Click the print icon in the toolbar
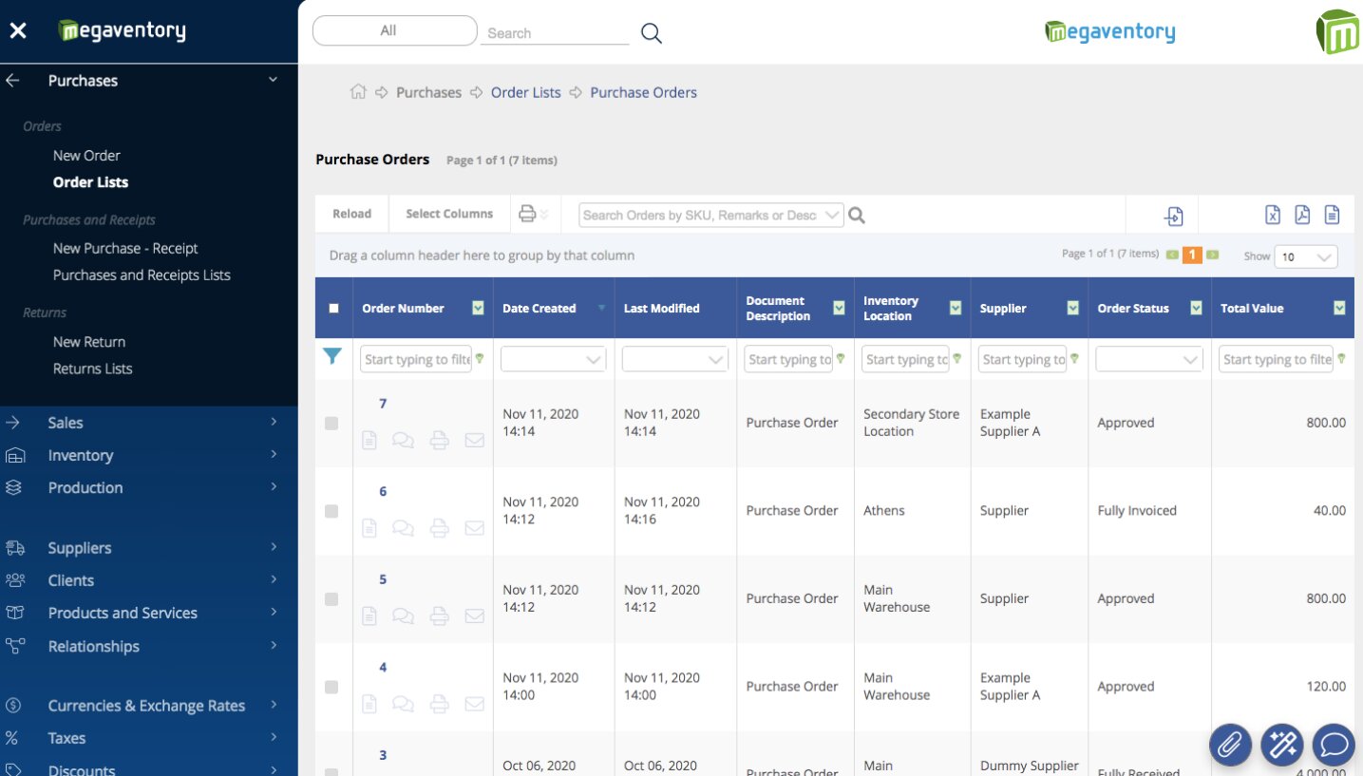This screenshot has height=776, width=1363. pos(527,214)
